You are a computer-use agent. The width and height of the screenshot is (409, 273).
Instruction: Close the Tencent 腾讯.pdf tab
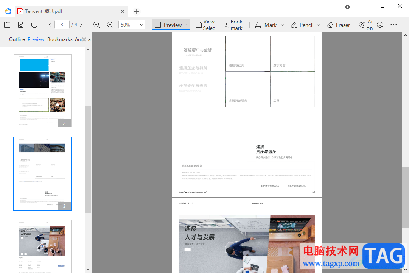tap(123, 11)
